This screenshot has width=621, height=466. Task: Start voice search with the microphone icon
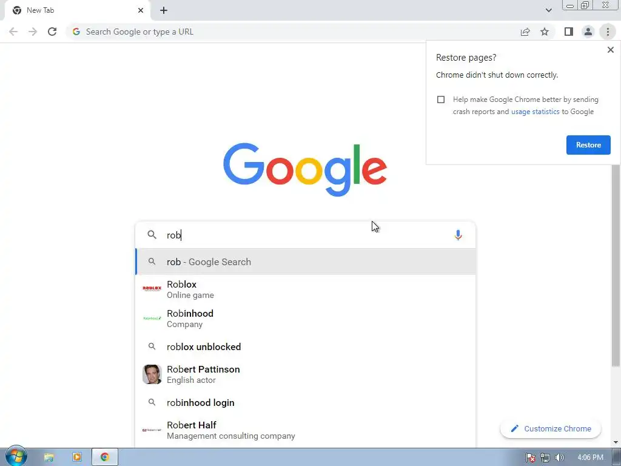[458, 235]
